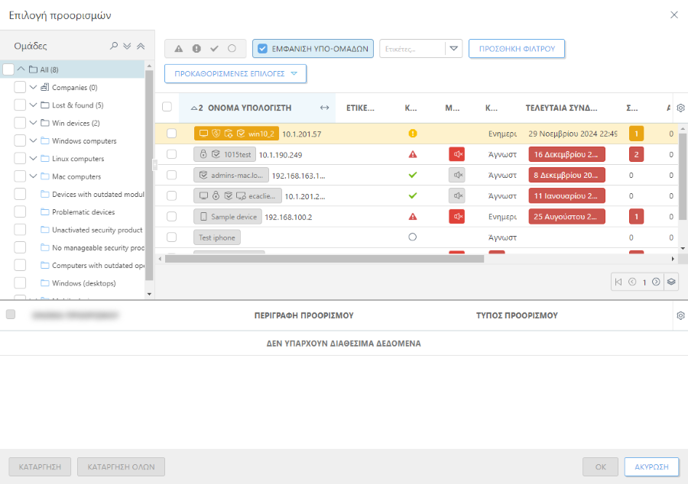Viewport: 688px width, 484px height.
Task: Click the layers icon beside the pagination
Action: point(670,282)
